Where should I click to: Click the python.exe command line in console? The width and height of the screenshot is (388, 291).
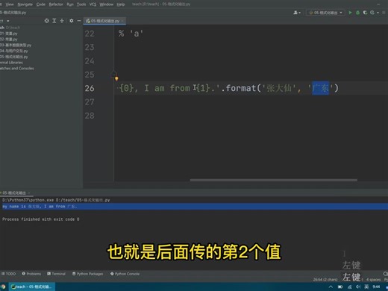56,200
